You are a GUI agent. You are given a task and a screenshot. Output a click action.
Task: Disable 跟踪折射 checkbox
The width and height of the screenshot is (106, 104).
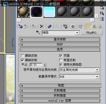point(22,60)
